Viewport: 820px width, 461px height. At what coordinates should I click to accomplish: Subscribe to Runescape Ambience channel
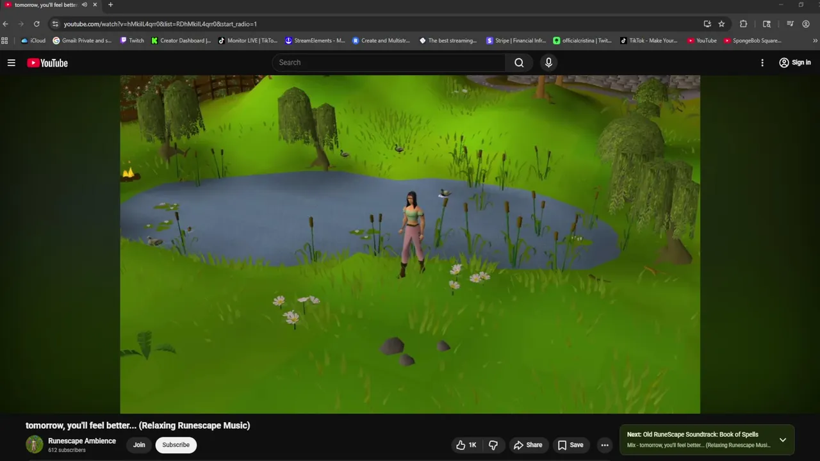pyautogui.click(x=176, y=445)
